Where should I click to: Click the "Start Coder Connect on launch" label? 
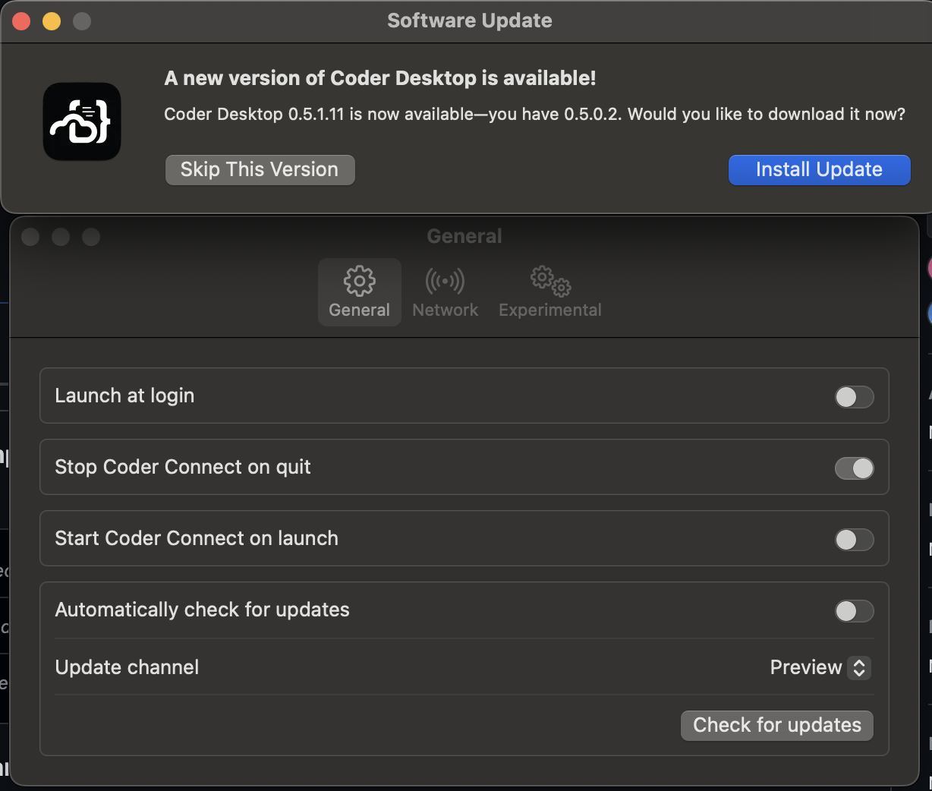pyautogui.click(x=197, y=538)
